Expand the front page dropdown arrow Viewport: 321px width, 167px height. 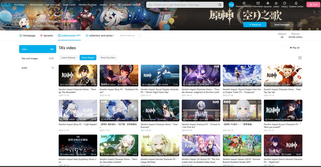coord(26,5)
